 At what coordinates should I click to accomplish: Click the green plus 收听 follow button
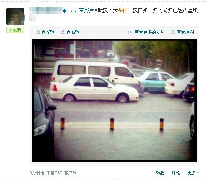pos(15,30)
